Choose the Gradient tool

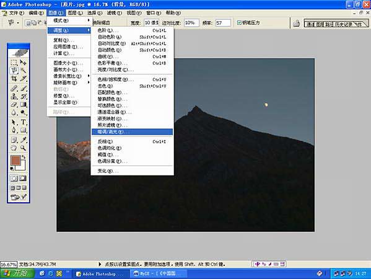(23, 104)
